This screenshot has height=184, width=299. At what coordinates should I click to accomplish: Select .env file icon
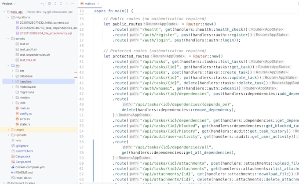(13, 141)
